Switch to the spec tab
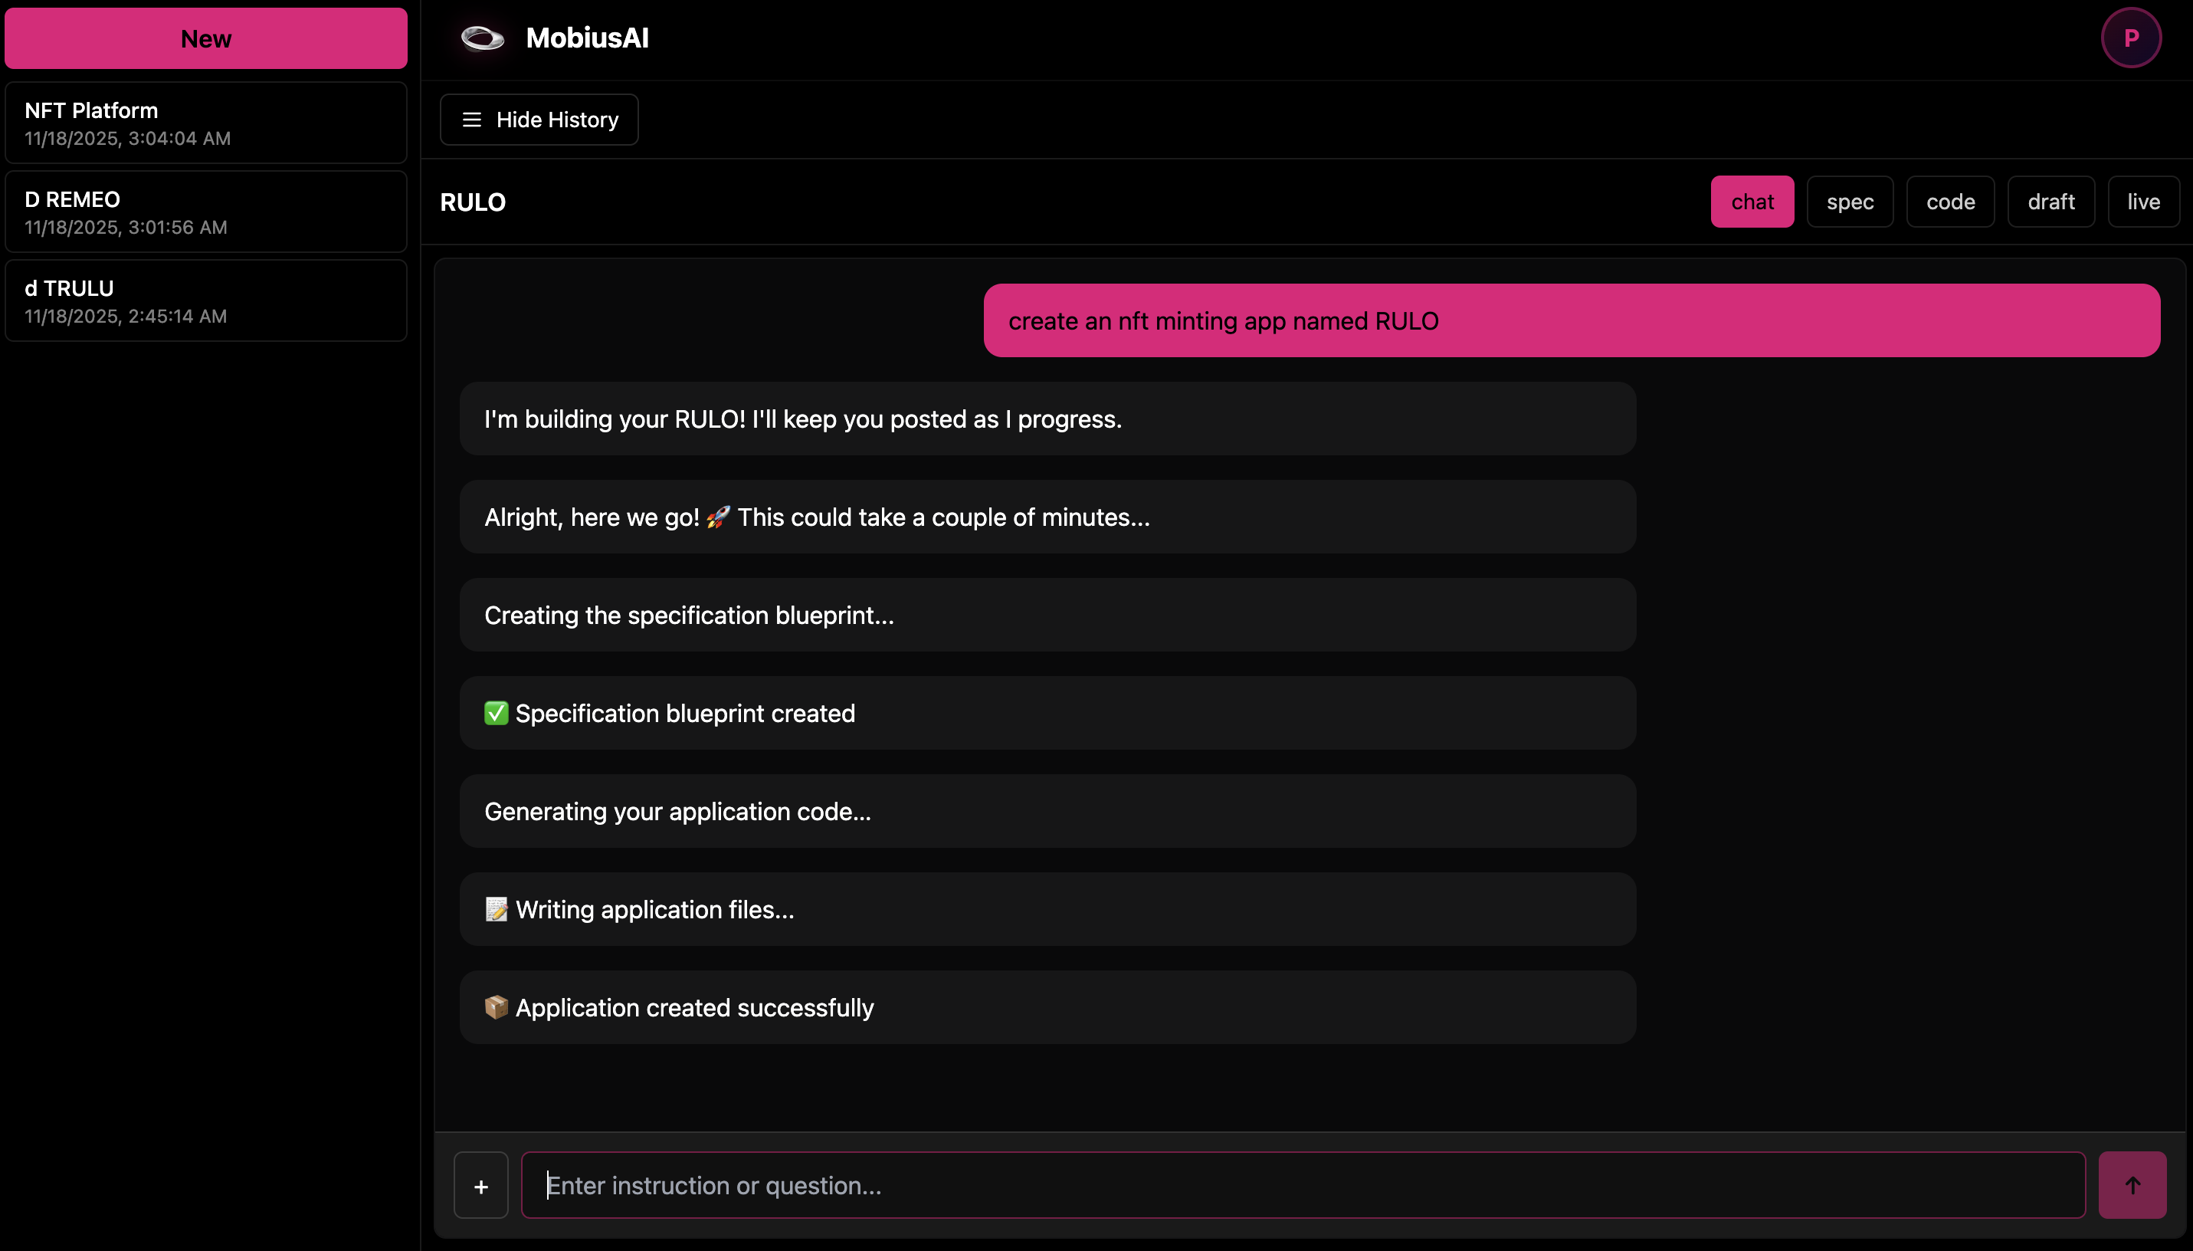Image resolution: width=2193 pixels, height=1251 pixels. pyautogui.click(x=1850, y=202)
